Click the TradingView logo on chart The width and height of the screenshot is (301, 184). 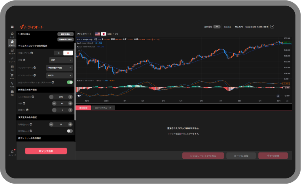[x=79, y=96]
